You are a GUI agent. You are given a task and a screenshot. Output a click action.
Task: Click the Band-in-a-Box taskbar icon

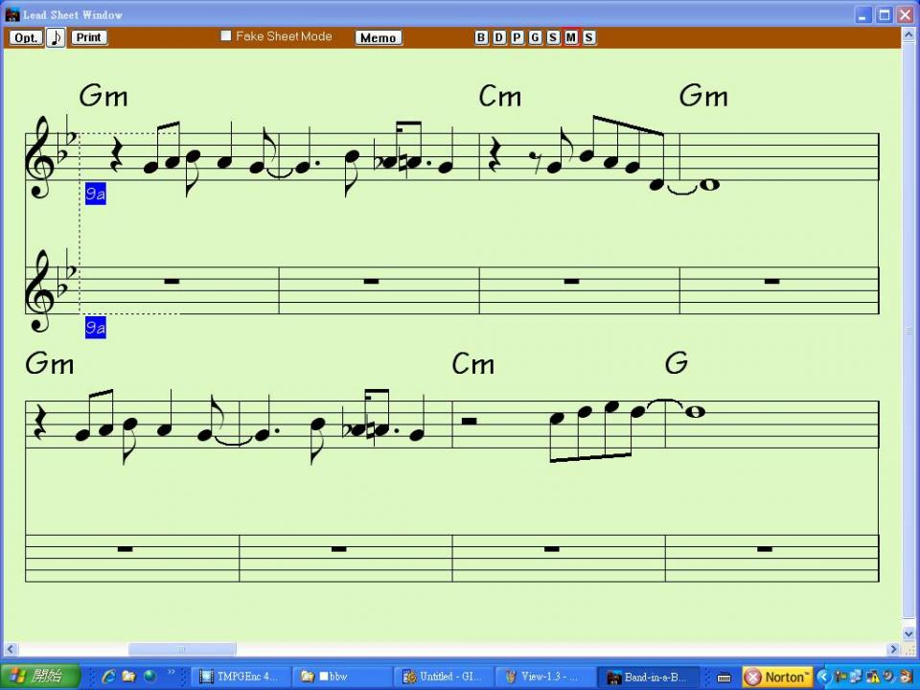pos(648,677)
